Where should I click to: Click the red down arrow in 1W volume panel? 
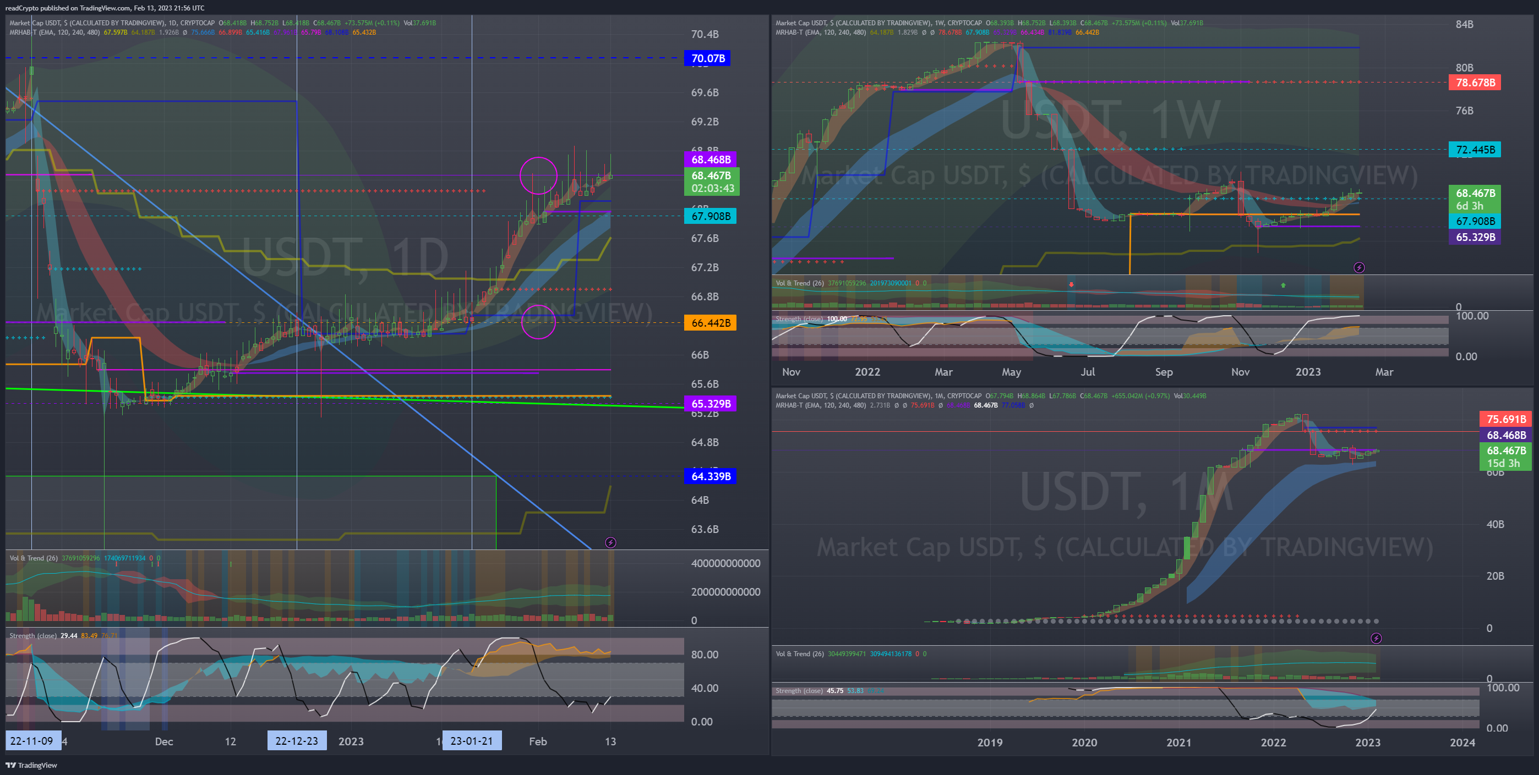pyautogui.click(x=1071, y=284)
